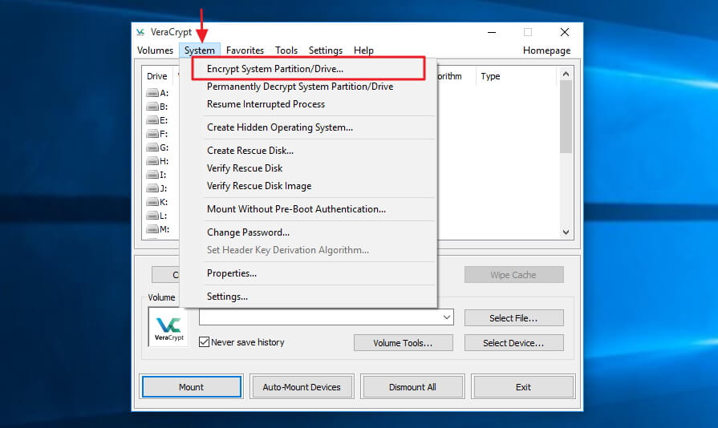Select drive J: icon in list

pos(152,188)
